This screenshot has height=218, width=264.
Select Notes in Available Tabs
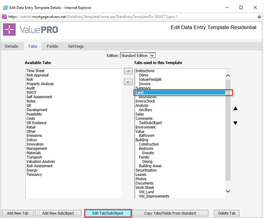(31, 101)
